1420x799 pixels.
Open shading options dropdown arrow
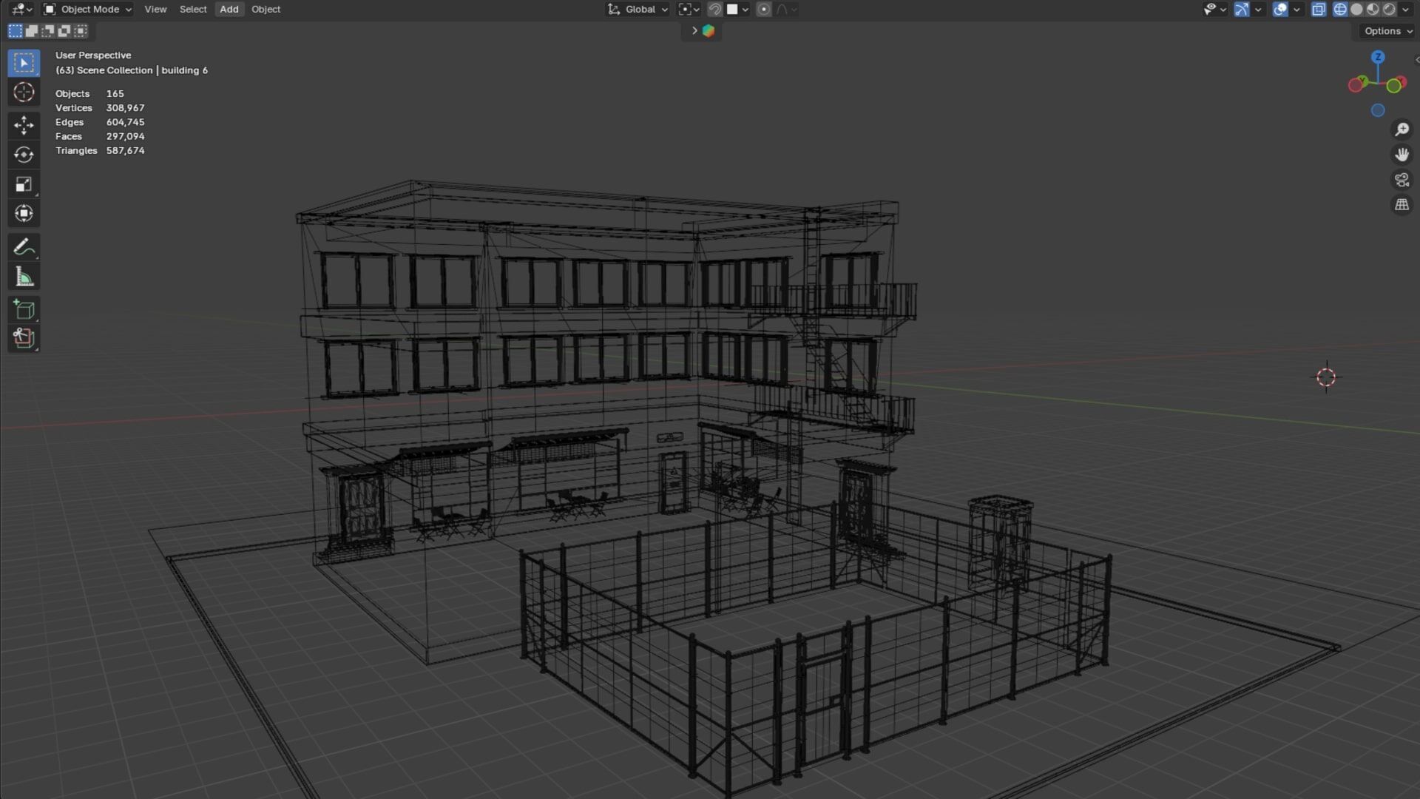point(1405,10)
